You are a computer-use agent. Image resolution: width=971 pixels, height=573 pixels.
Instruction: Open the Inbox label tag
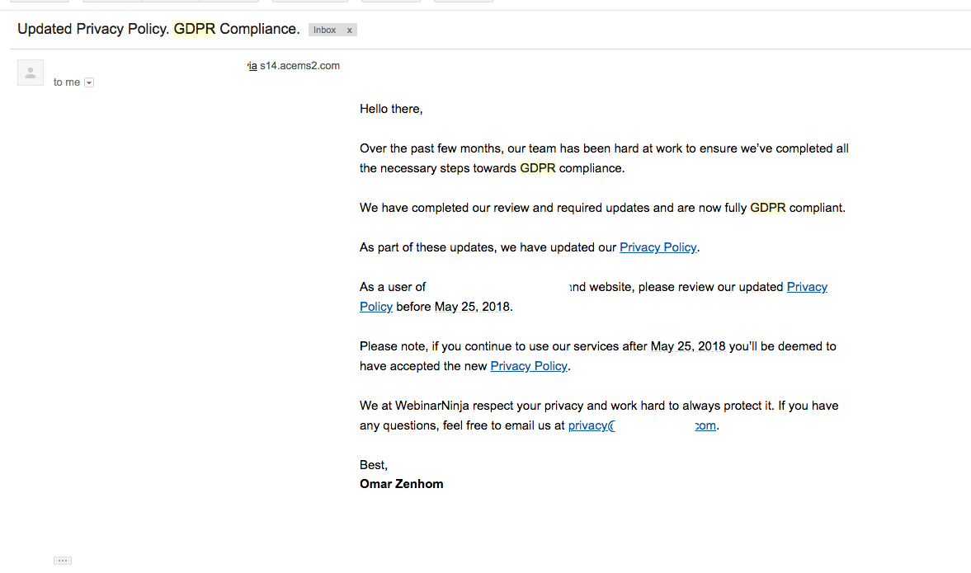(x=324, y=30)
